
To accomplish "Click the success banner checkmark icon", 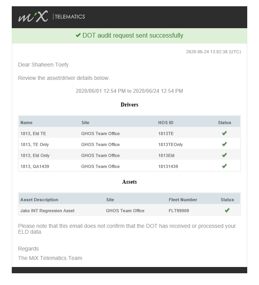I will coord(78,35).
